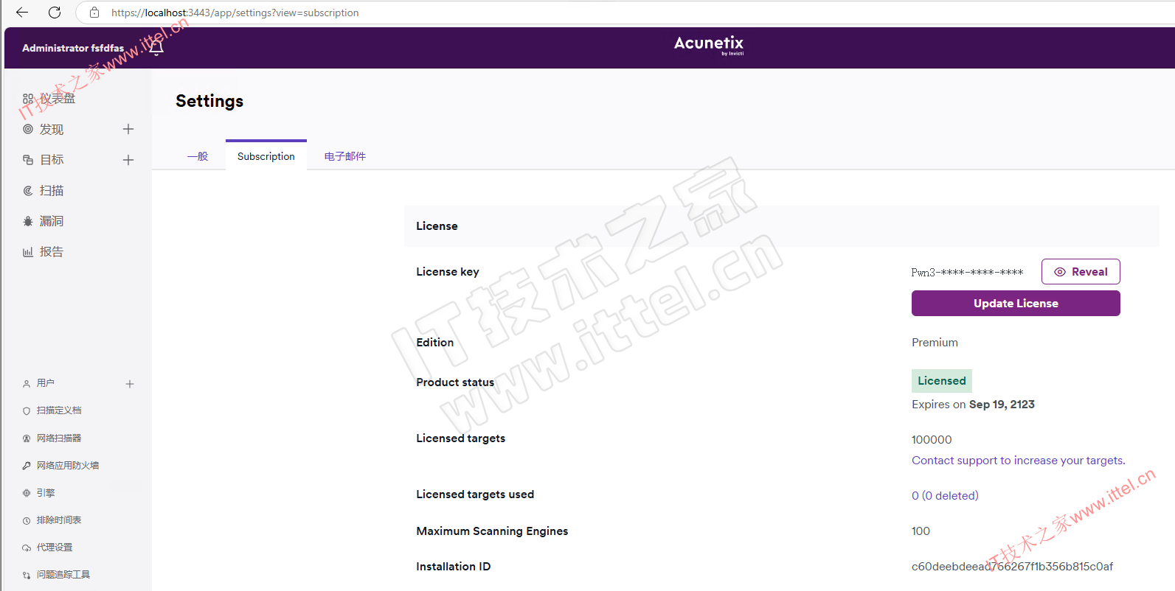Open 用户 settings link
The image size is (1175, 591).
point(46,383)
